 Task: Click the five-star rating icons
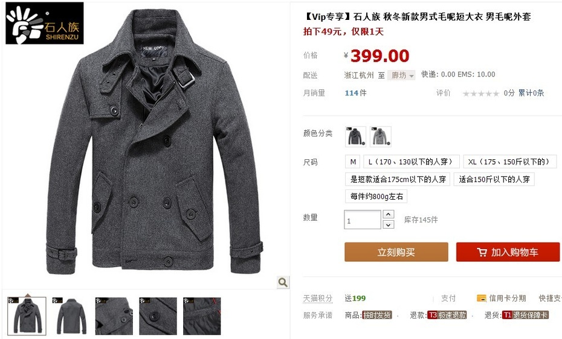click(480, 93)
